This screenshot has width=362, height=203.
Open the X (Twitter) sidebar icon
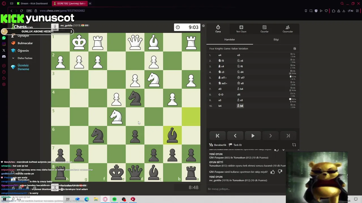point(4,50)
